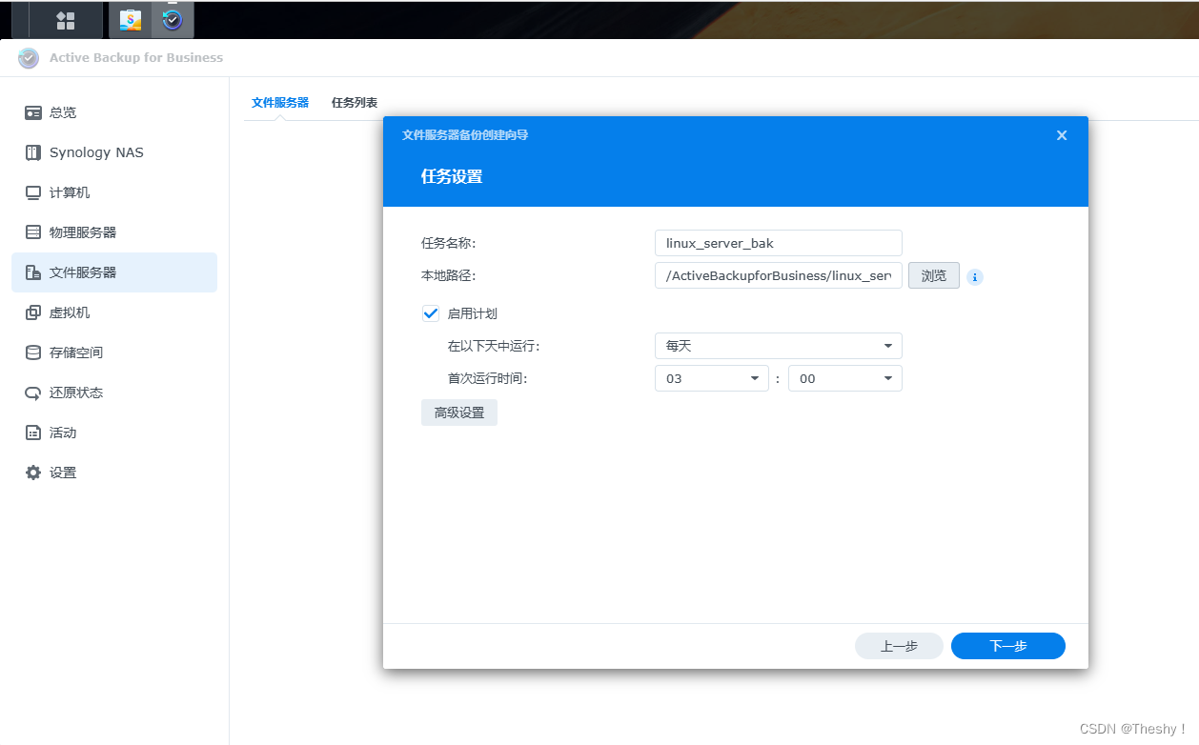
Task: Select 虚拟机 in the sidebar
Action: click(x=114, y=312)
